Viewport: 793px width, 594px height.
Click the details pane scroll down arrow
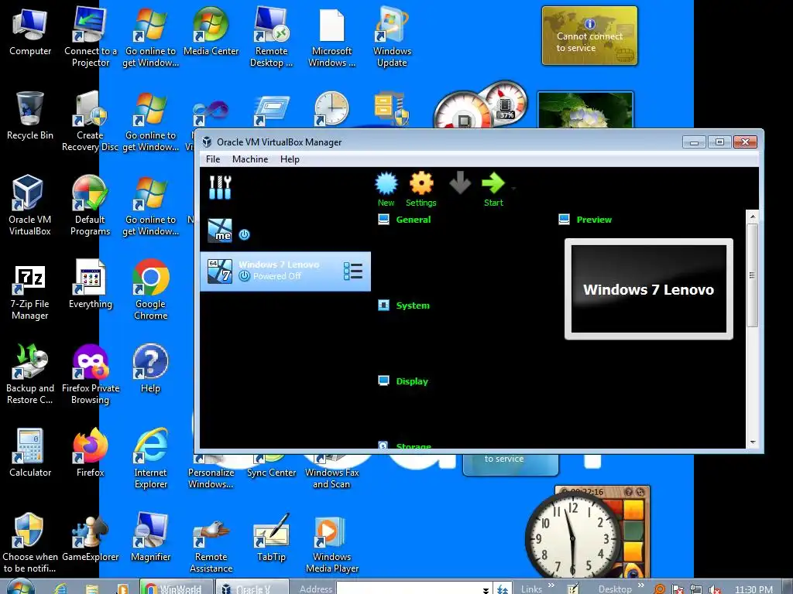[x=753, y=442]
